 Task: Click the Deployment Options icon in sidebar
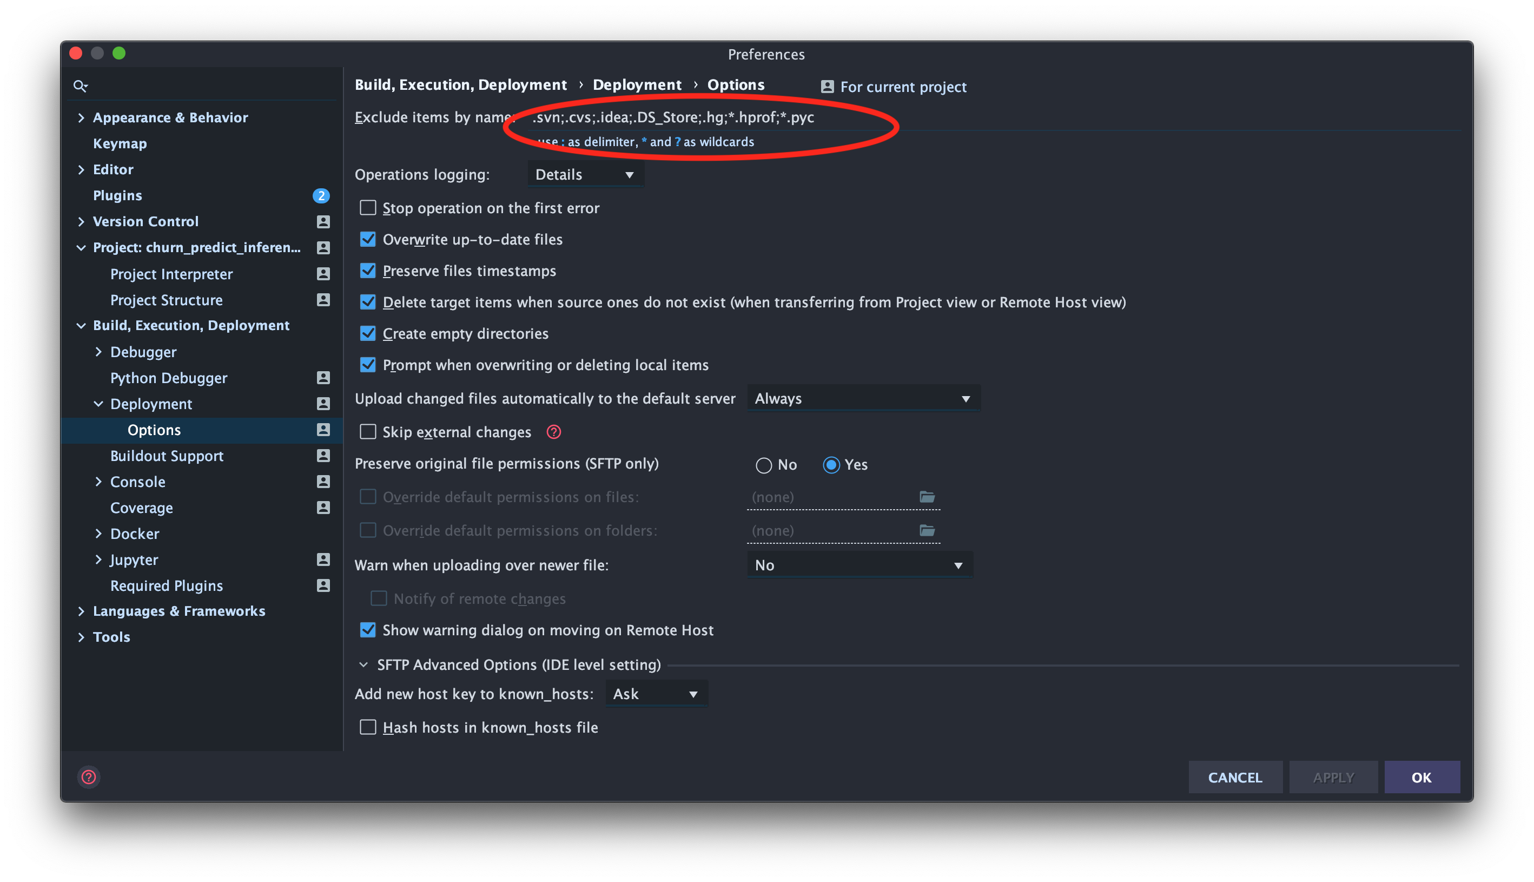tap(323, 429)
